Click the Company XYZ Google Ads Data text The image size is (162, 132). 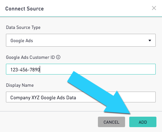[x=43, y=98]
